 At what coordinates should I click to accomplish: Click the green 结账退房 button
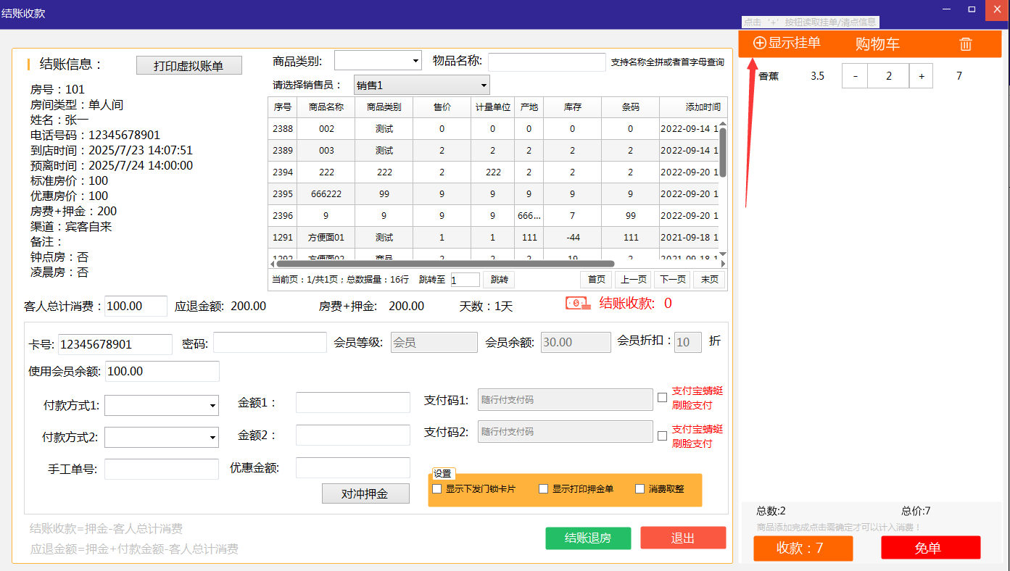588,538
